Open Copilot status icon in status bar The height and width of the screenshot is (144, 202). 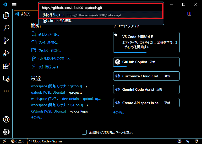pos(179,141)
